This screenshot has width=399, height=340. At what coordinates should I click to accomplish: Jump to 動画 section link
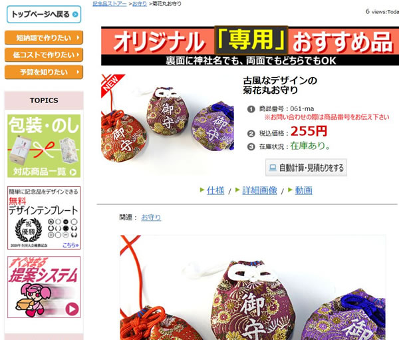tap(303, 190)
